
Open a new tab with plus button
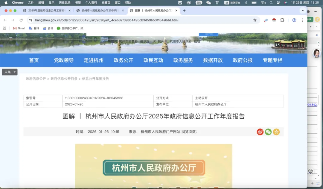184,10
